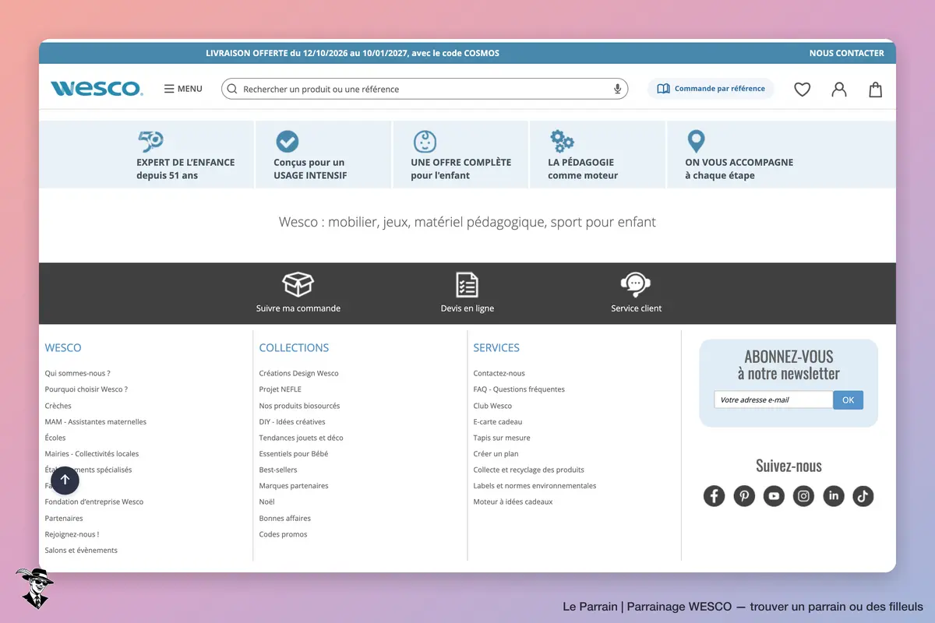Open the shopping bag cart icon

coord(876,90)
